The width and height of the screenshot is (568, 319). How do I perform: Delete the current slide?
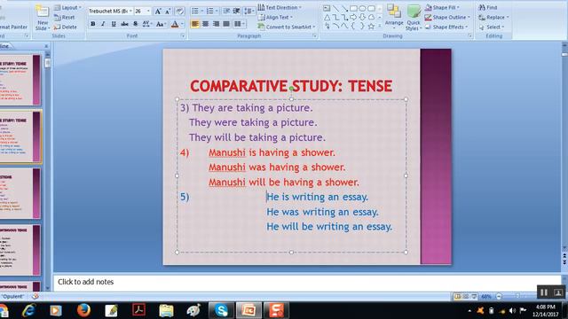click(x=65, y=27)
